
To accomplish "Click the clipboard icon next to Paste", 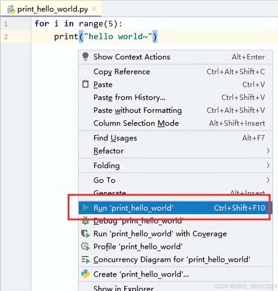I will tap(85, 84).
